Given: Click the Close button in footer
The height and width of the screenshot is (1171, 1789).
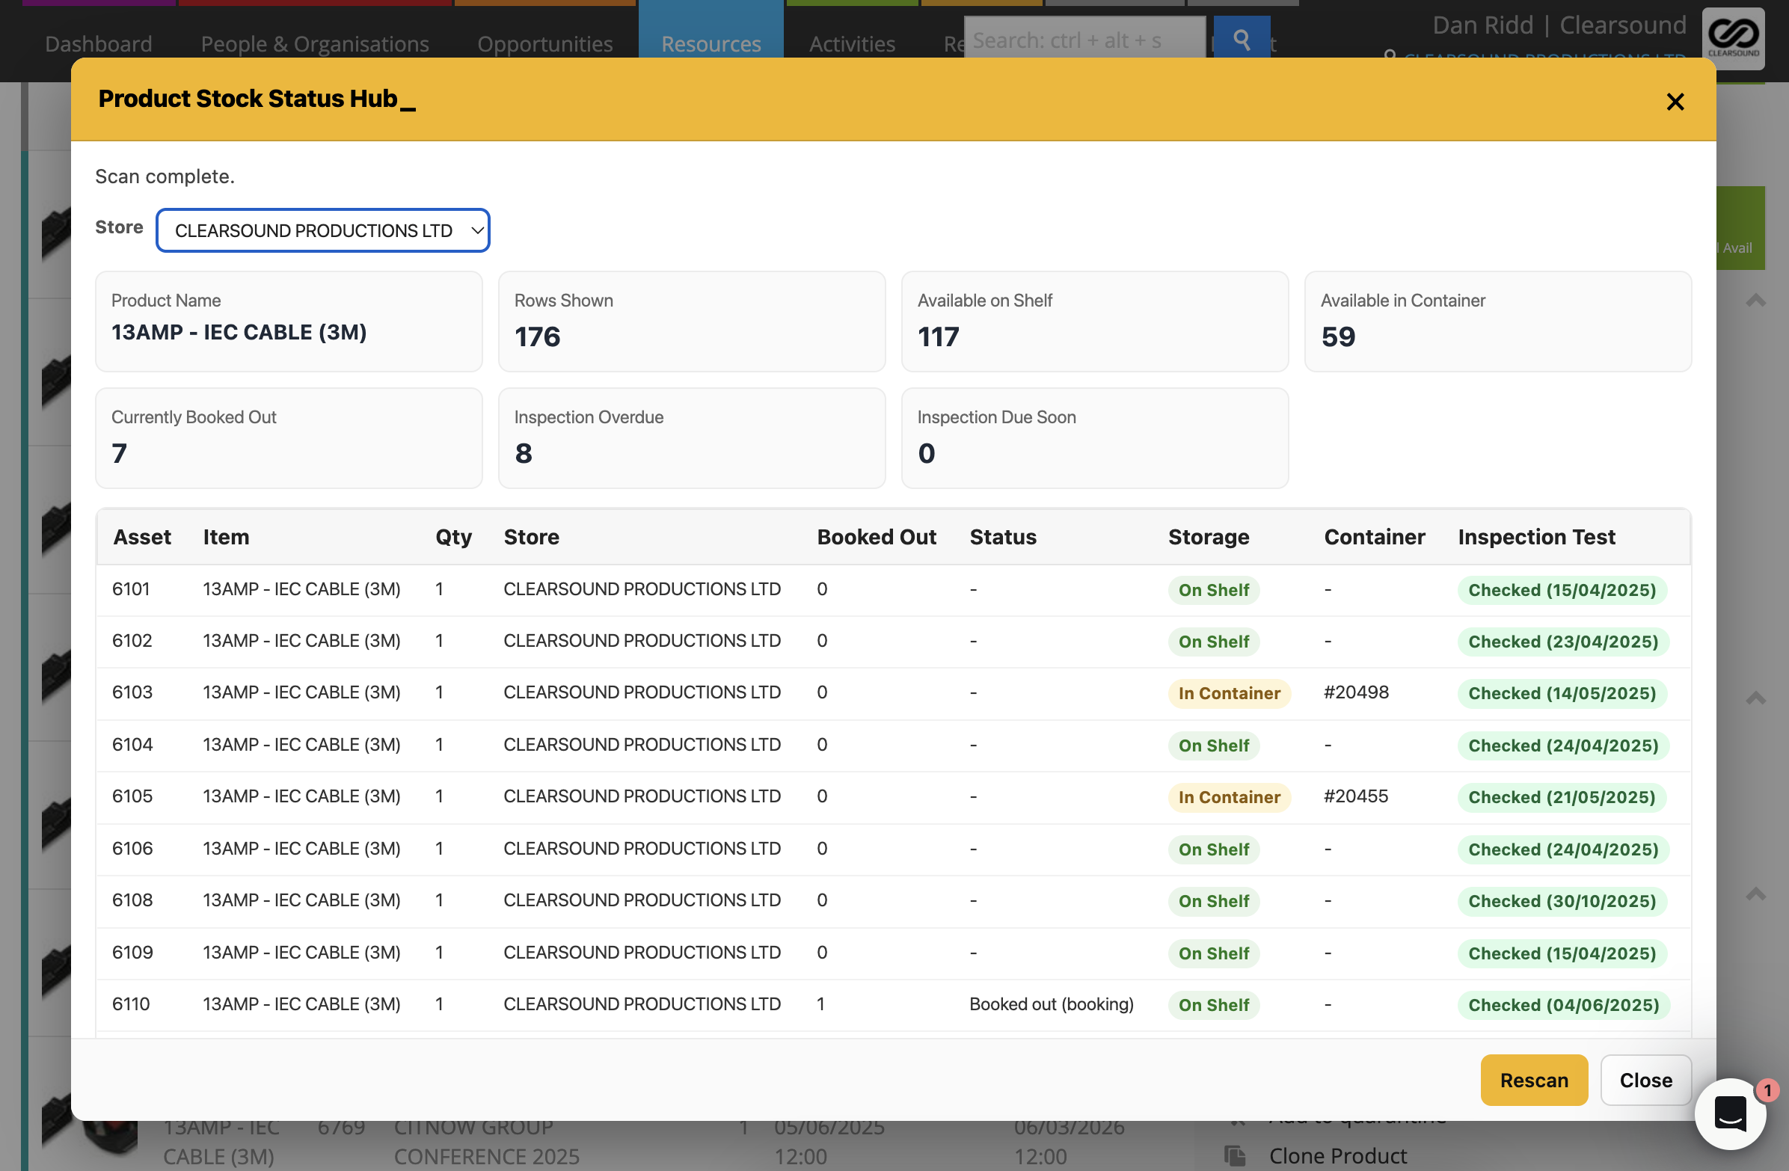Looking at the screenshot, I should pyautogui.click(x=1645, y=1080).
